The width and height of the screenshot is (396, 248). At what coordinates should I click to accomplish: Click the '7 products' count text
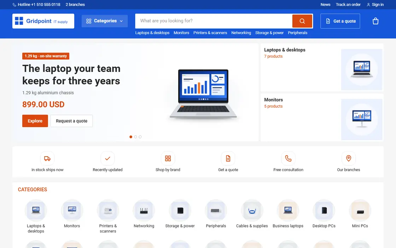273,56
